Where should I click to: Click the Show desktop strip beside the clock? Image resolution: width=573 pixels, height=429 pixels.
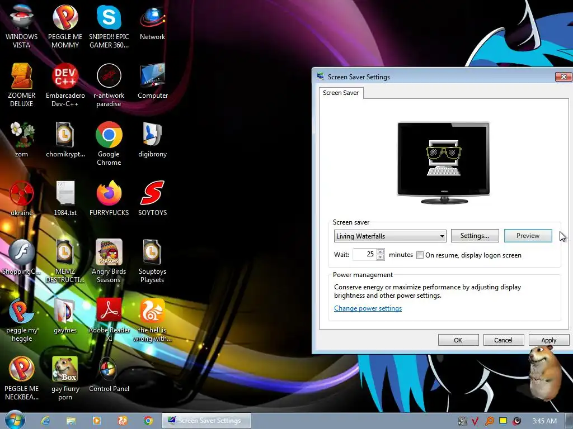(x=570, y=421)
